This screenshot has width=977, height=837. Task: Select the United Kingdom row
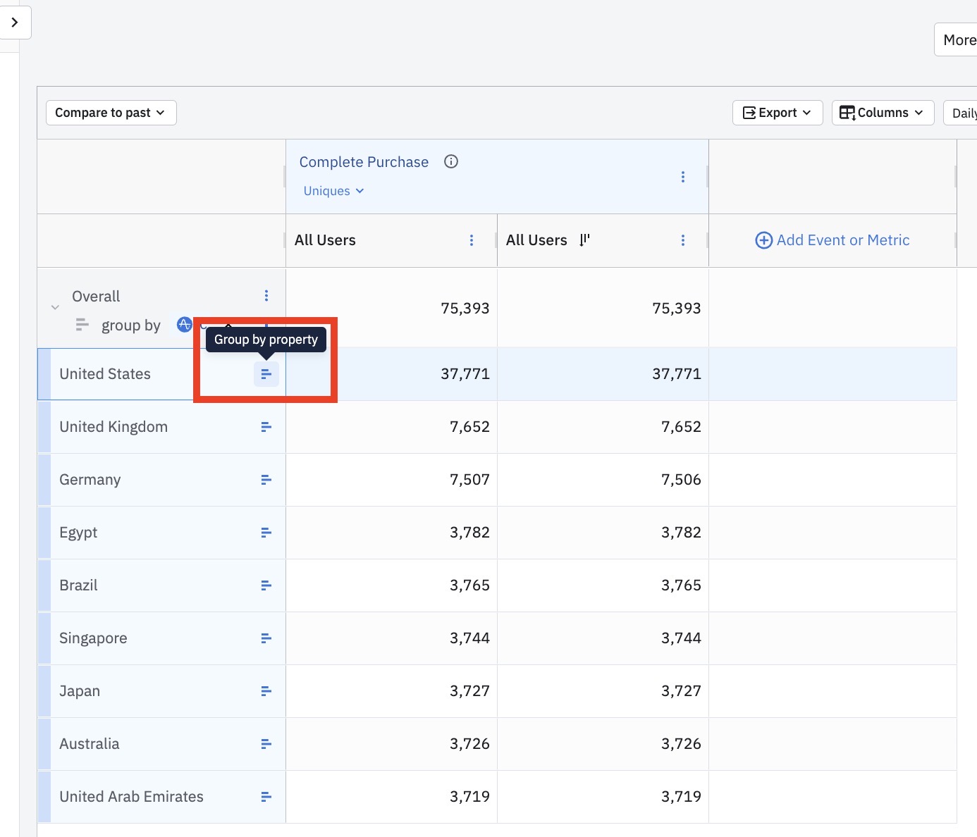click(x=113, y=427)
